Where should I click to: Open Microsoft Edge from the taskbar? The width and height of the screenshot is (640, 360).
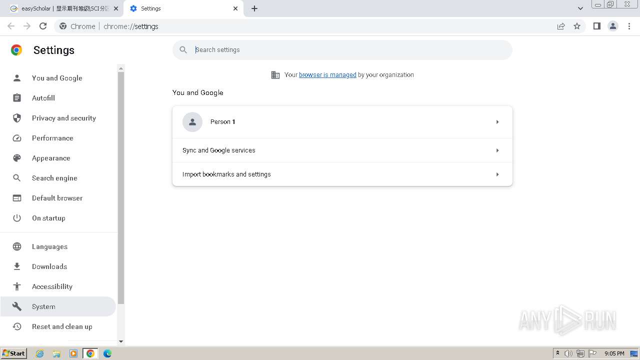point(107,353)
